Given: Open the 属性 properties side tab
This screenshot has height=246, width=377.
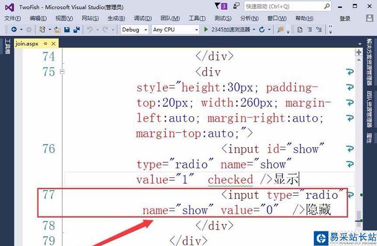Looking at the screenshot, I should [369, 138].
